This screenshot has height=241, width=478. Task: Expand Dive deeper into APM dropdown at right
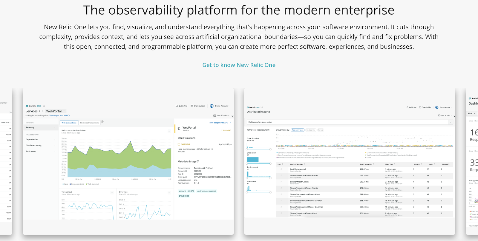220,123
